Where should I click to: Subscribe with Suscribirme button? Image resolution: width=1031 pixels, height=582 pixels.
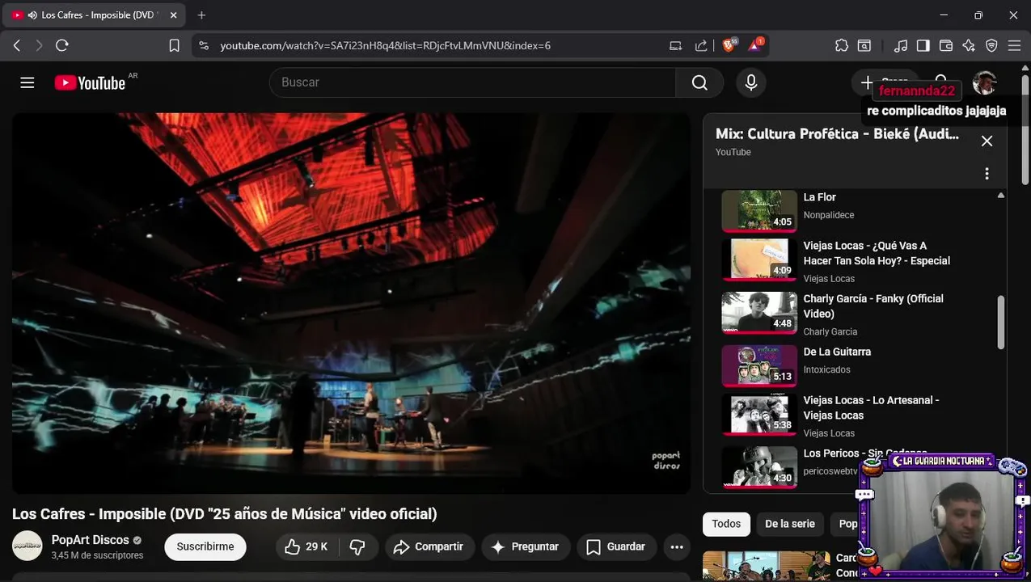pos(205,547)
